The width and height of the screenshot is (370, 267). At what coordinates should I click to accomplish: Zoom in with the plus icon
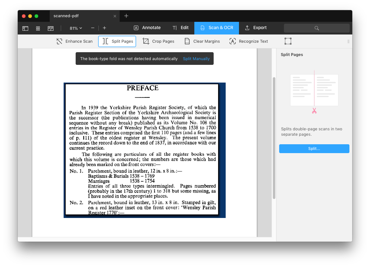[104, 28]
